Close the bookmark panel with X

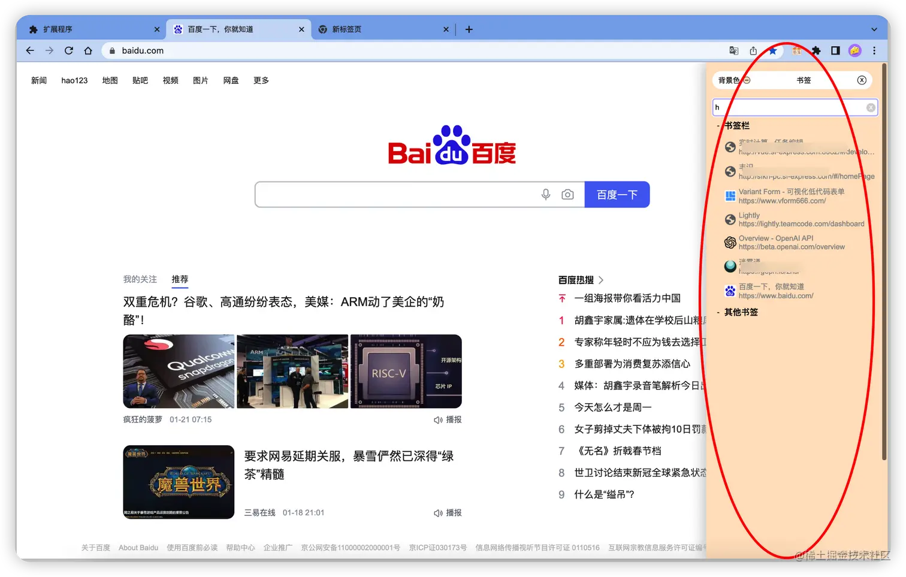862,80
